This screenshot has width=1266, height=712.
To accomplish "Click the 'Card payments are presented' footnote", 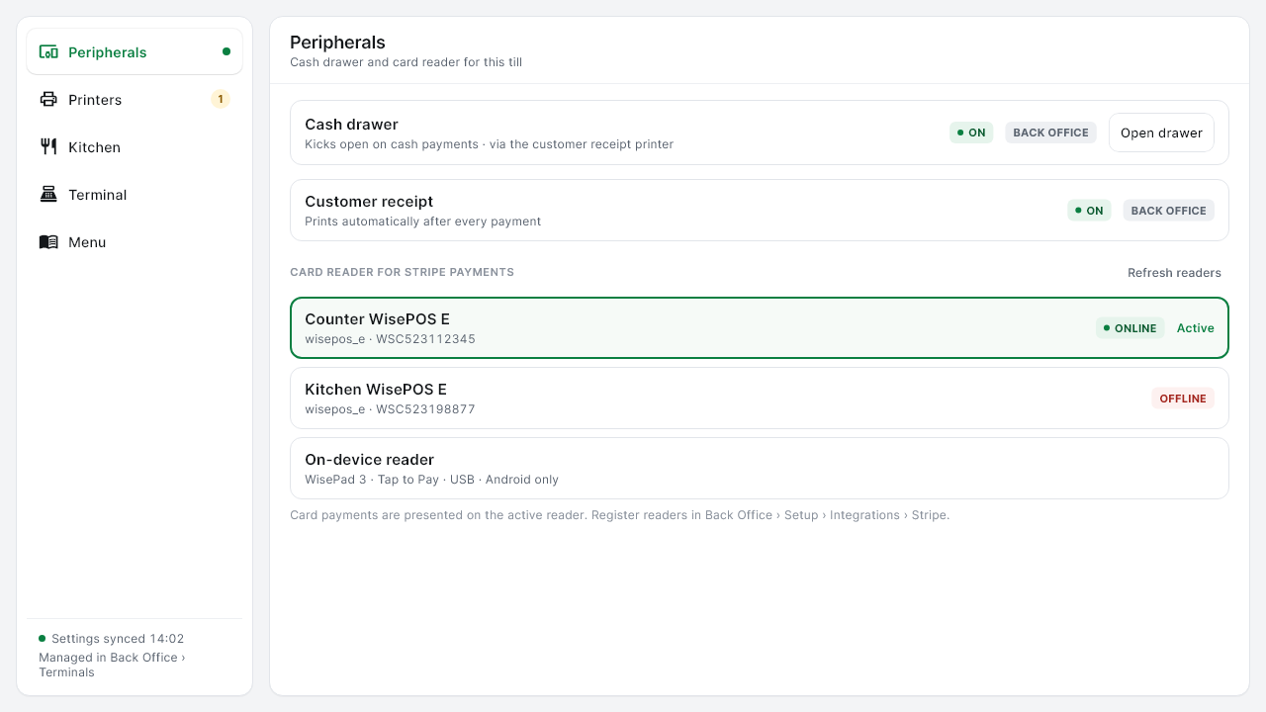I will coord(619,515).
